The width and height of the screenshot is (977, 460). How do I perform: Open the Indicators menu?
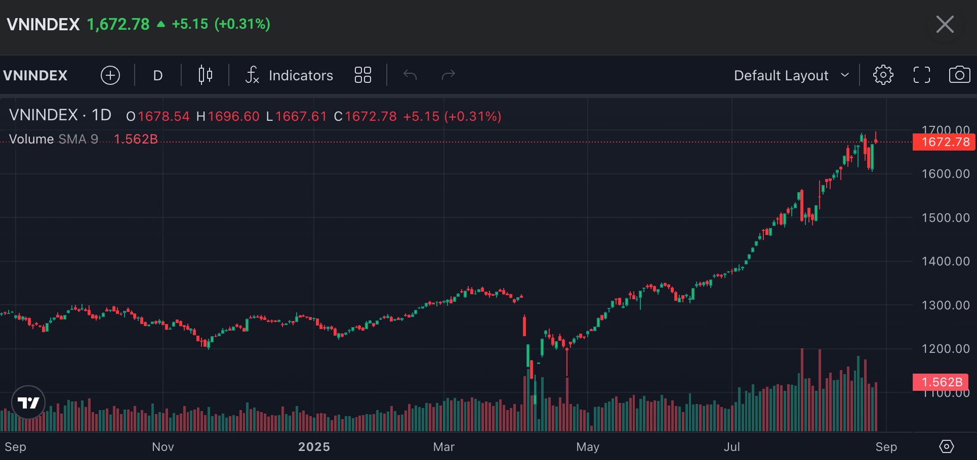(289, 75)
